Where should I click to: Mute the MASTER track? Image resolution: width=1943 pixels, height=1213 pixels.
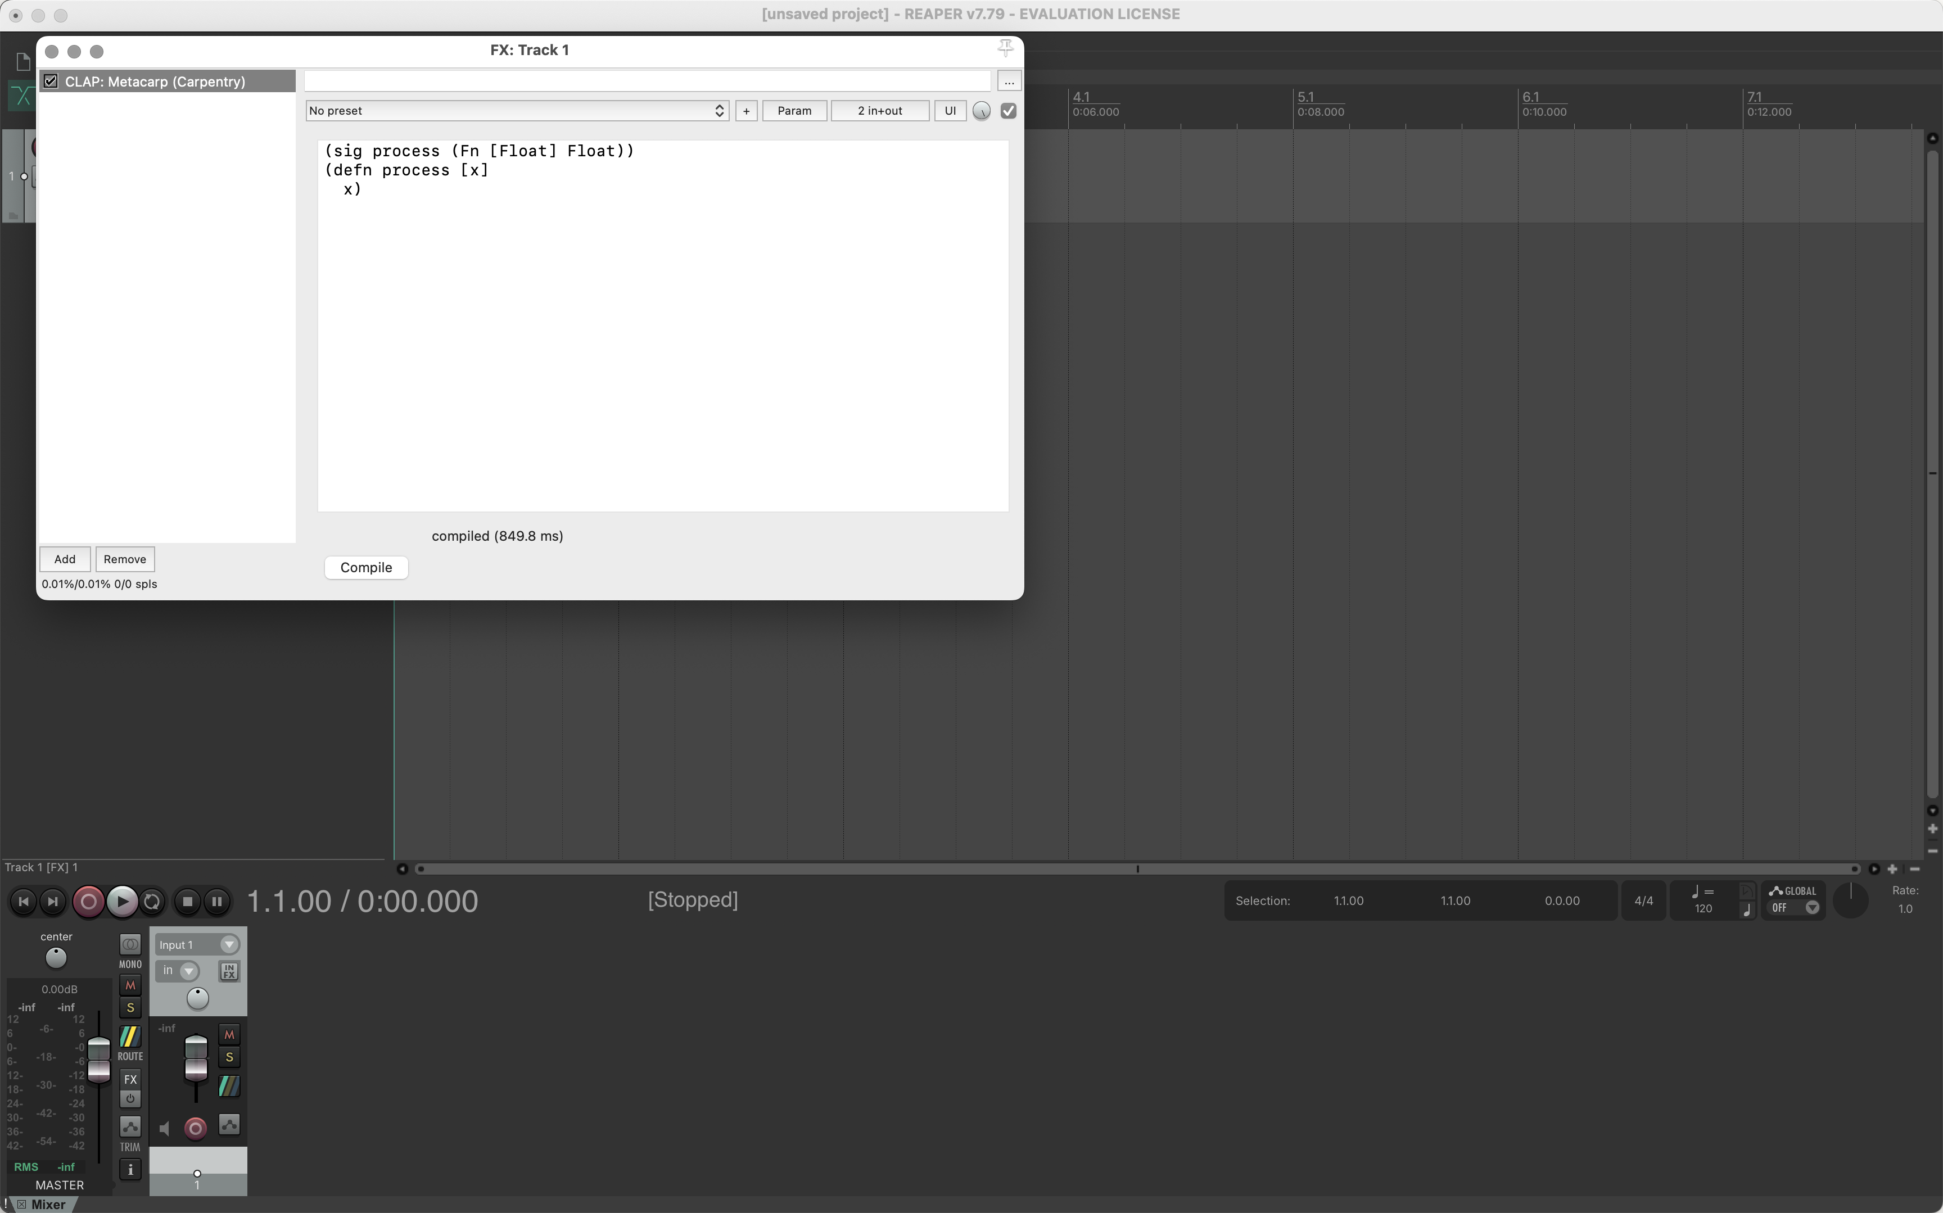point(130,985)
